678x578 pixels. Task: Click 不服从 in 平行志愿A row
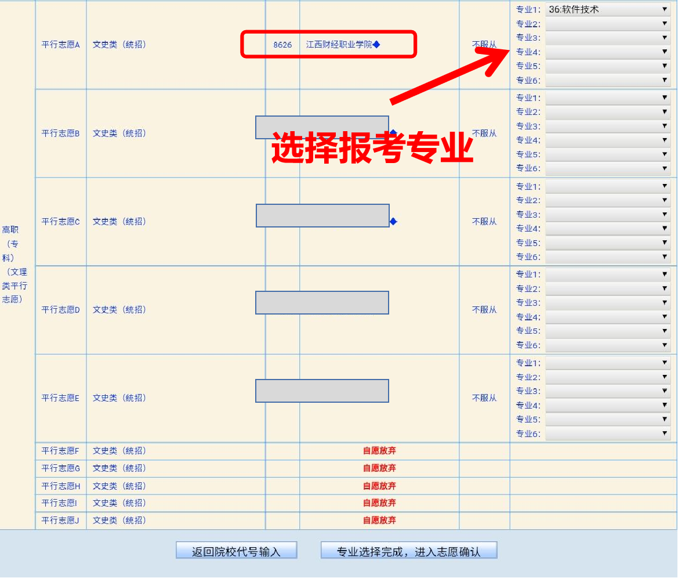(484, 45)
